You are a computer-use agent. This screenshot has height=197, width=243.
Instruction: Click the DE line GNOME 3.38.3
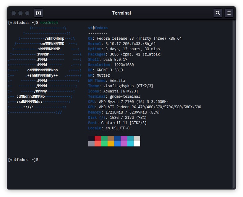click(x=106, y=70)
